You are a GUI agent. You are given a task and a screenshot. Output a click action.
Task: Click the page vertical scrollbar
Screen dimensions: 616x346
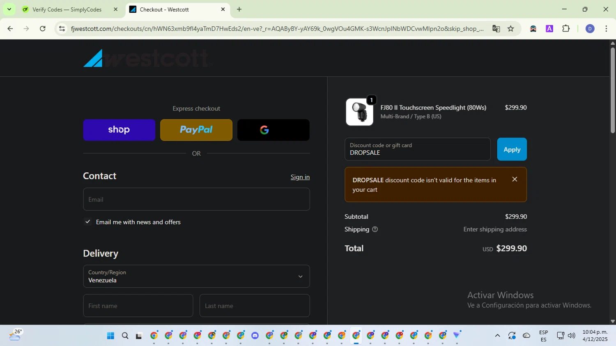pyautogui.click(x=612, y=90)
